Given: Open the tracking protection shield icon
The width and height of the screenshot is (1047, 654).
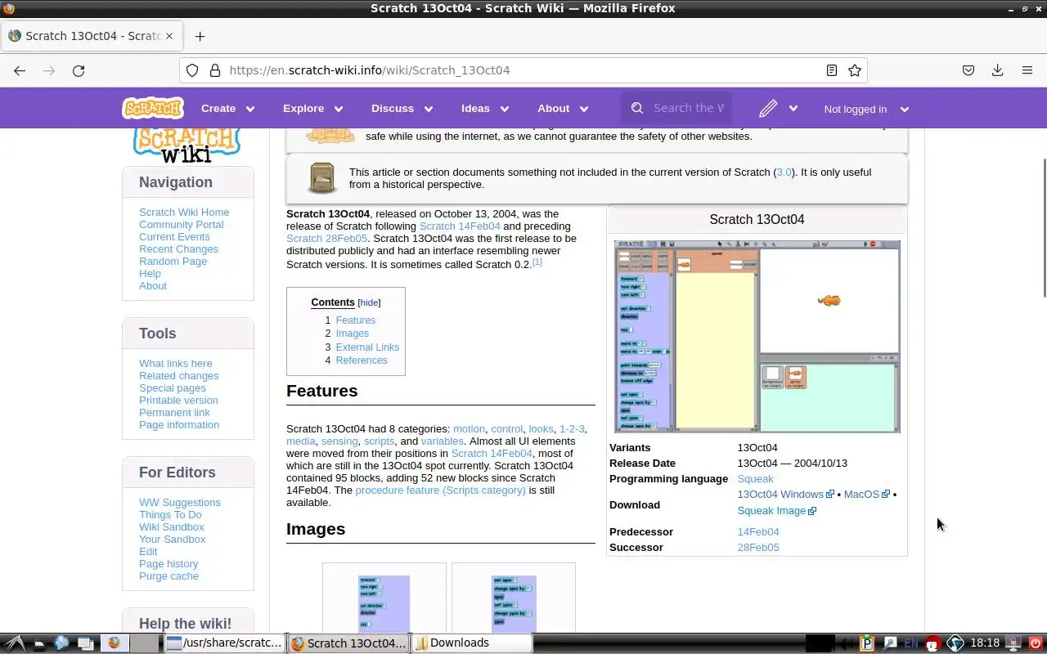Looking at the screenshot, I should [x=192, y=70].
